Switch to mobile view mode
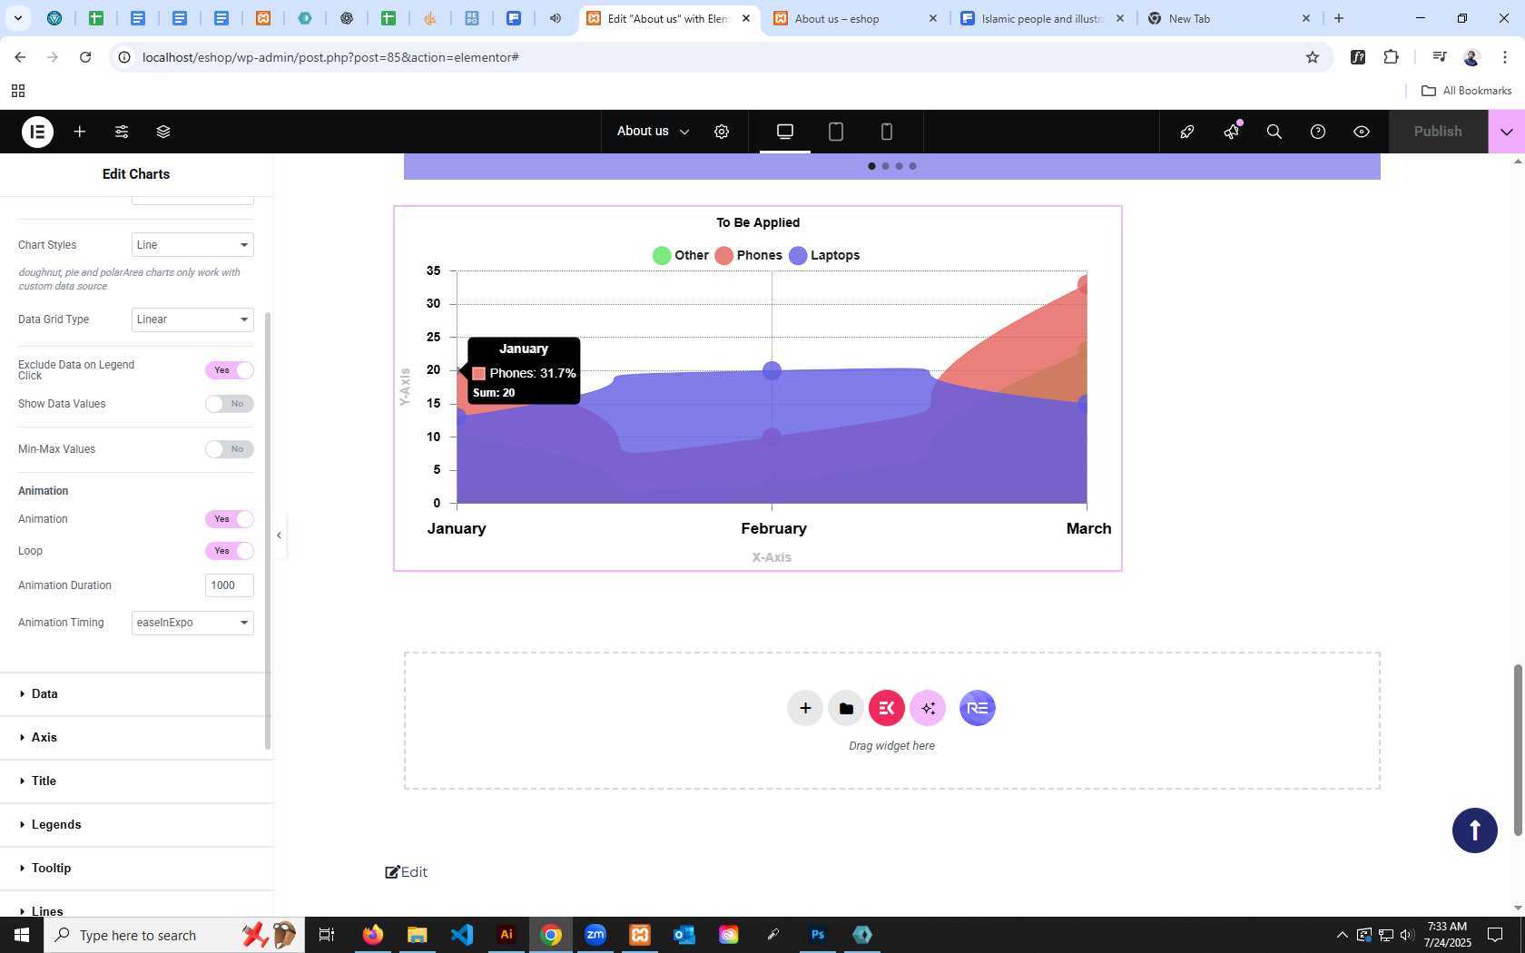Image resolution: width=1525 pixels, height=953 pixels. tap(887, 132)
